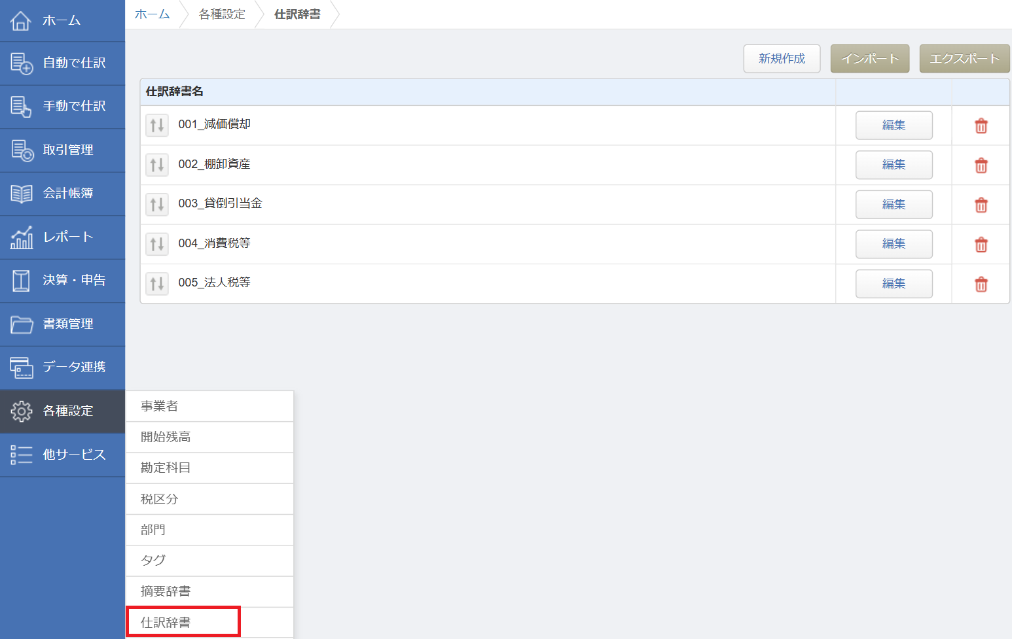The height and width of the screenshot is (639, 1012).
Task: Click the インポート button
Action: 869,59
